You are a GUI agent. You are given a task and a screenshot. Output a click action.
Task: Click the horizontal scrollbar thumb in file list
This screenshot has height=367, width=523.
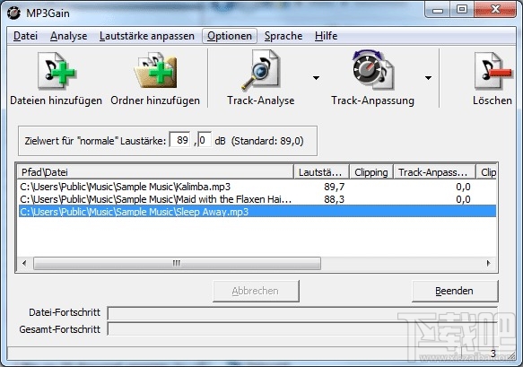pyautogui.click(x=177, y=263)
